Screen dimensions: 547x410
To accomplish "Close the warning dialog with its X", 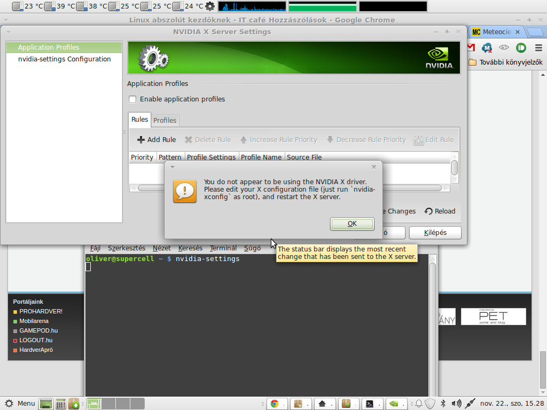I will pos(373,167).
